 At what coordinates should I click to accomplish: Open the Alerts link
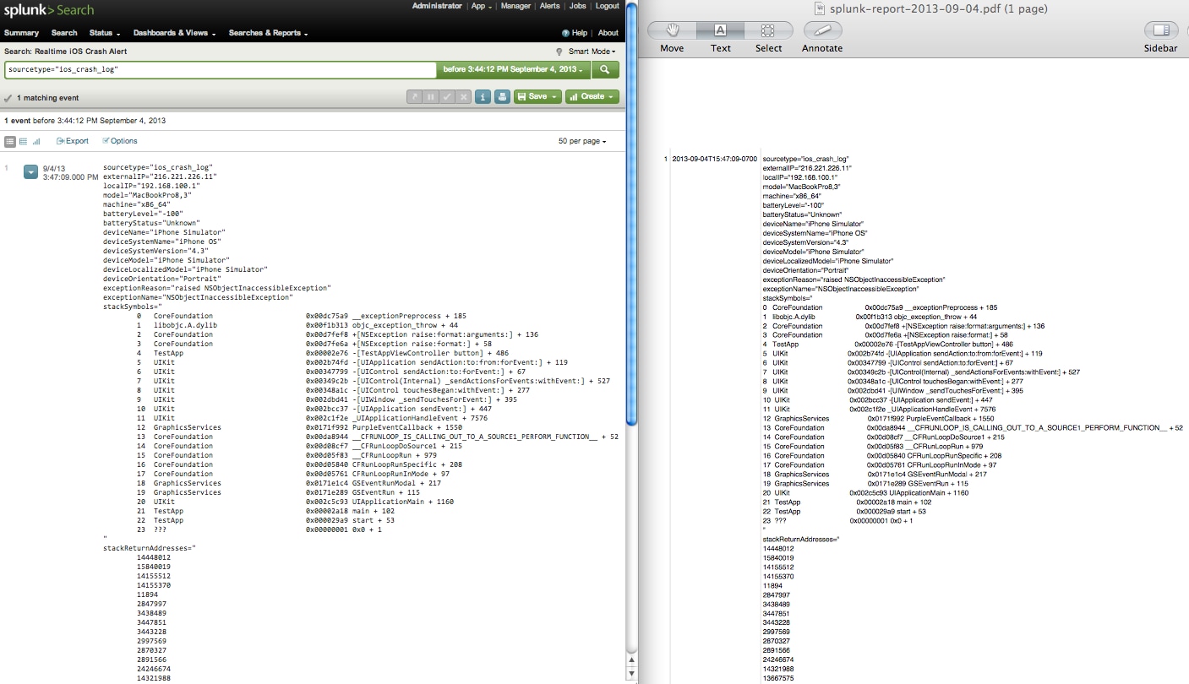[550, 6]
